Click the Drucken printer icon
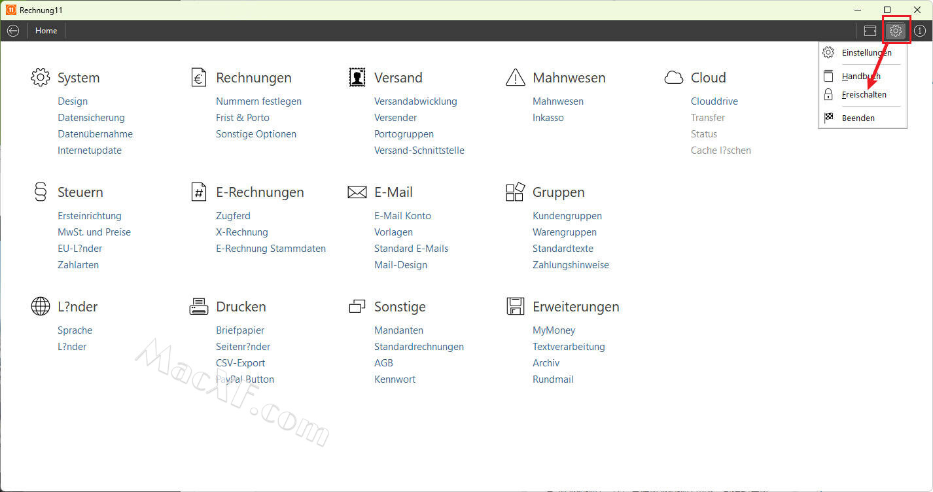Viewport: 933px width, 492px height. click(x=199, y=306)
